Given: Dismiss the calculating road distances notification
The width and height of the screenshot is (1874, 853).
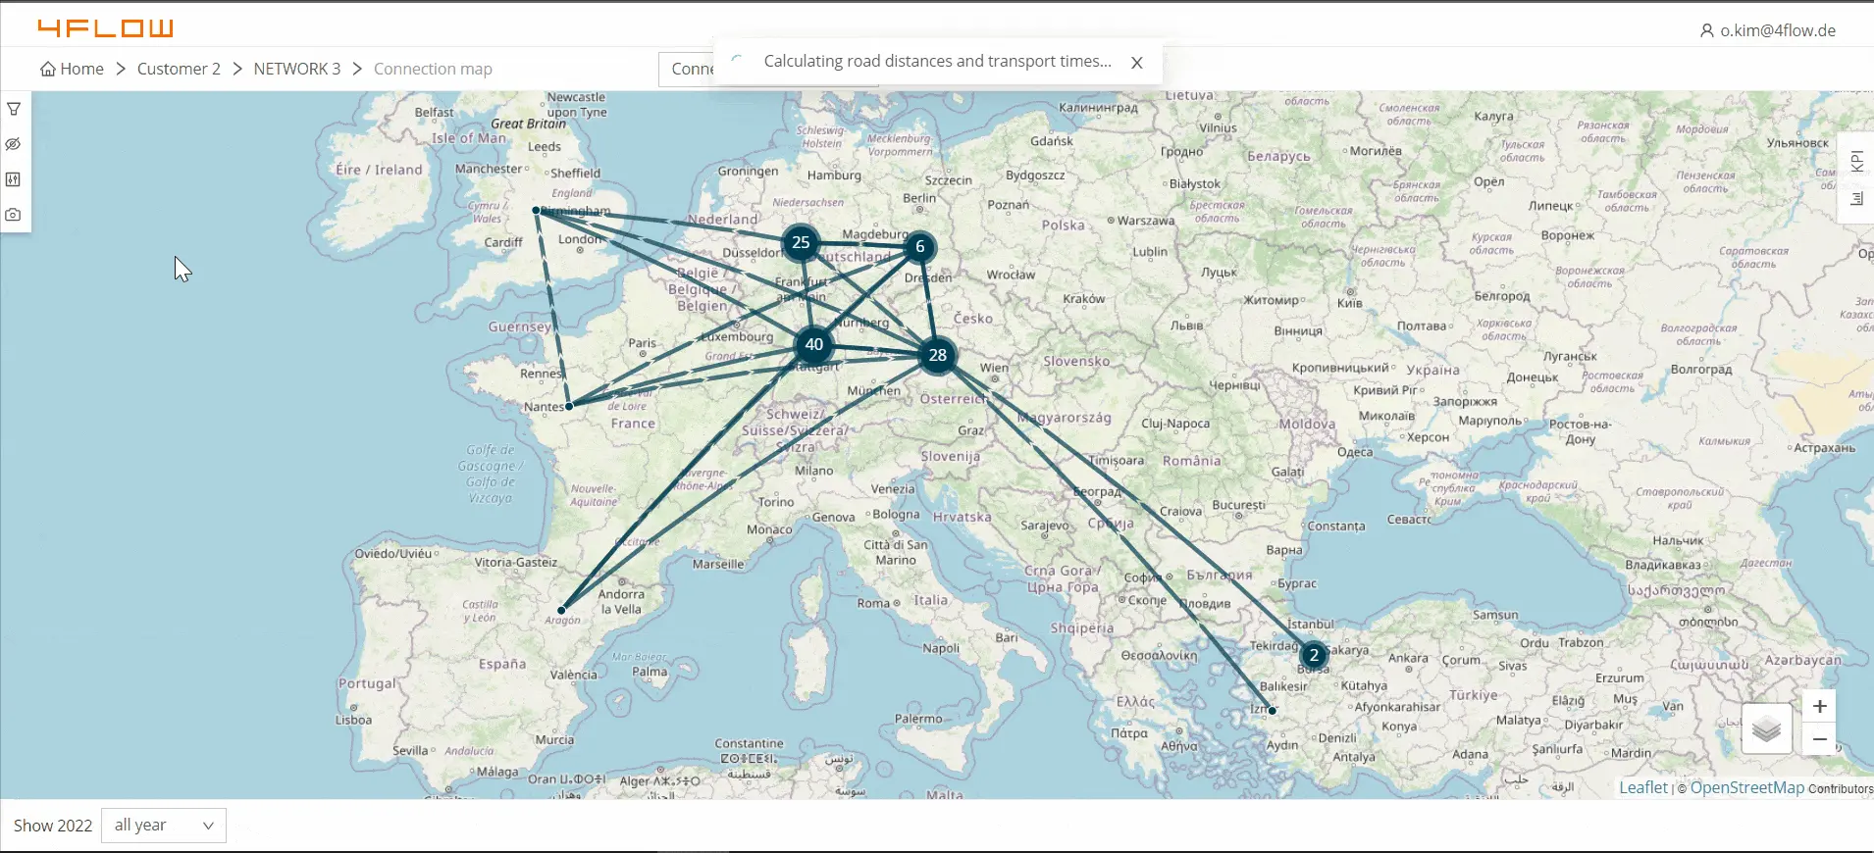Looking at the screenshot, I should tap(1136, 63).
